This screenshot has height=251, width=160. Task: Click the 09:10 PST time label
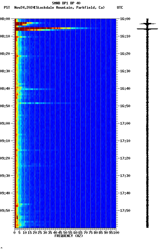click(5, 141)
